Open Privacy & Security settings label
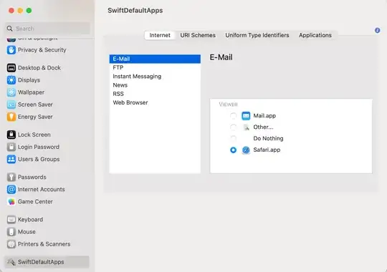387x272 pixels. click(x=42, y=50)
